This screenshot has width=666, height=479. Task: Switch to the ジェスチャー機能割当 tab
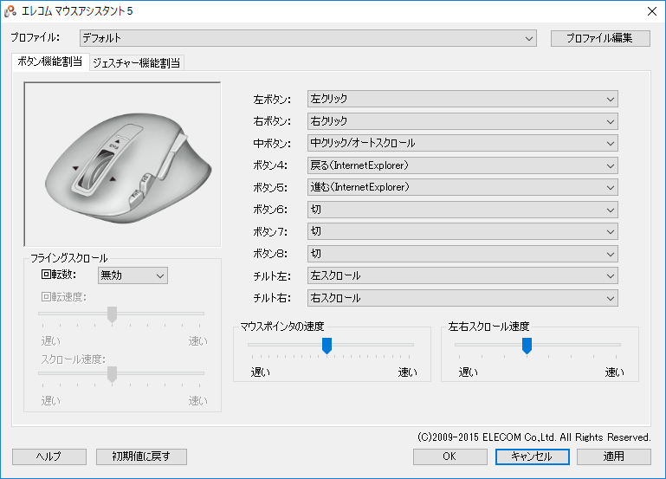click(x=137, y=62)
